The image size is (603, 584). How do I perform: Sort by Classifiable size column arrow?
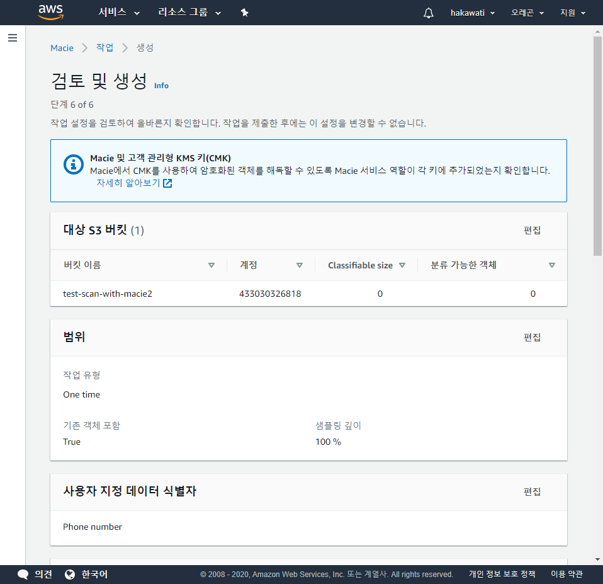402,265
